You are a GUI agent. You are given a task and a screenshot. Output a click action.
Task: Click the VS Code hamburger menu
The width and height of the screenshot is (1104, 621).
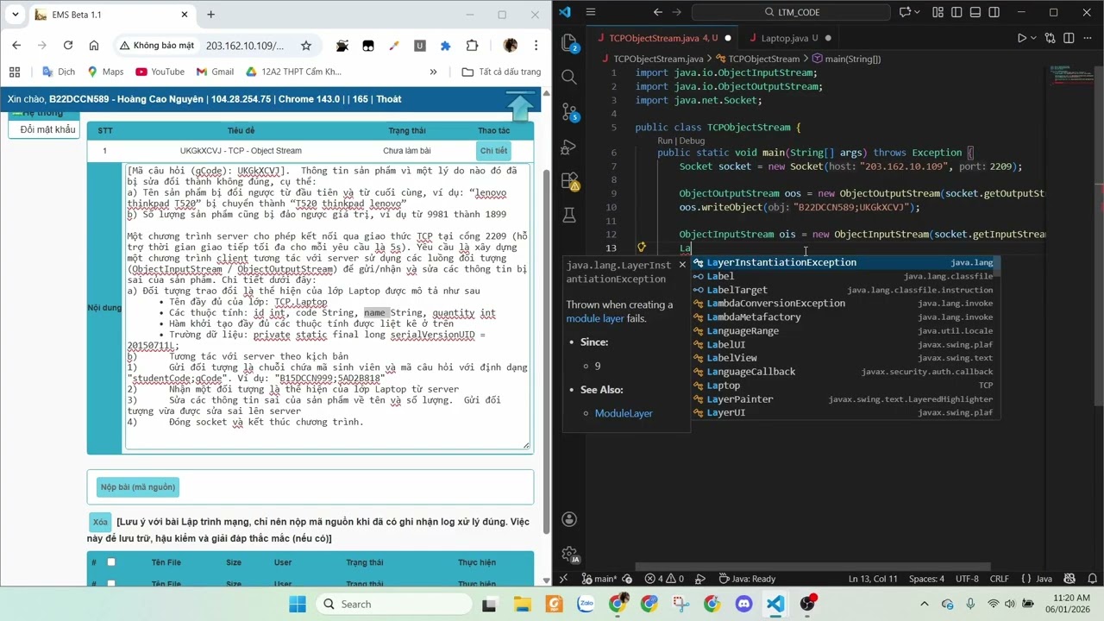point(591,12)
